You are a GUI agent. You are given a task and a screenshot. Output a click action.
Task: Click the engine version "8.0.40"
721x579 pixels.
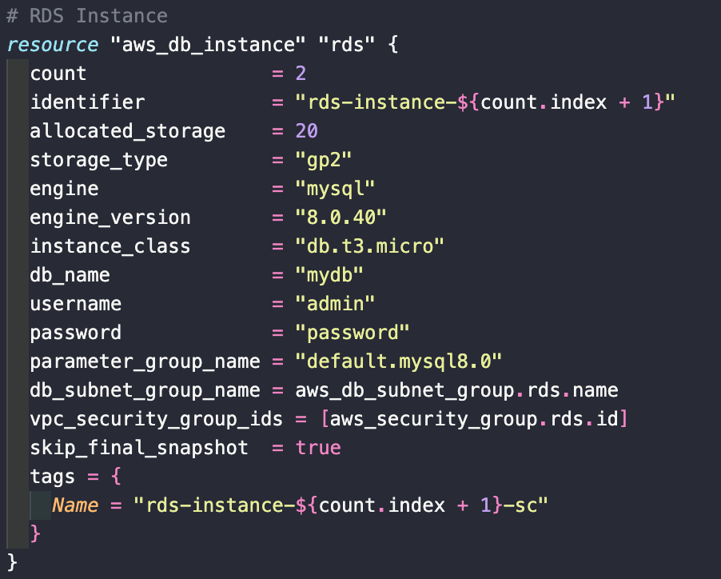pos(341,218)
